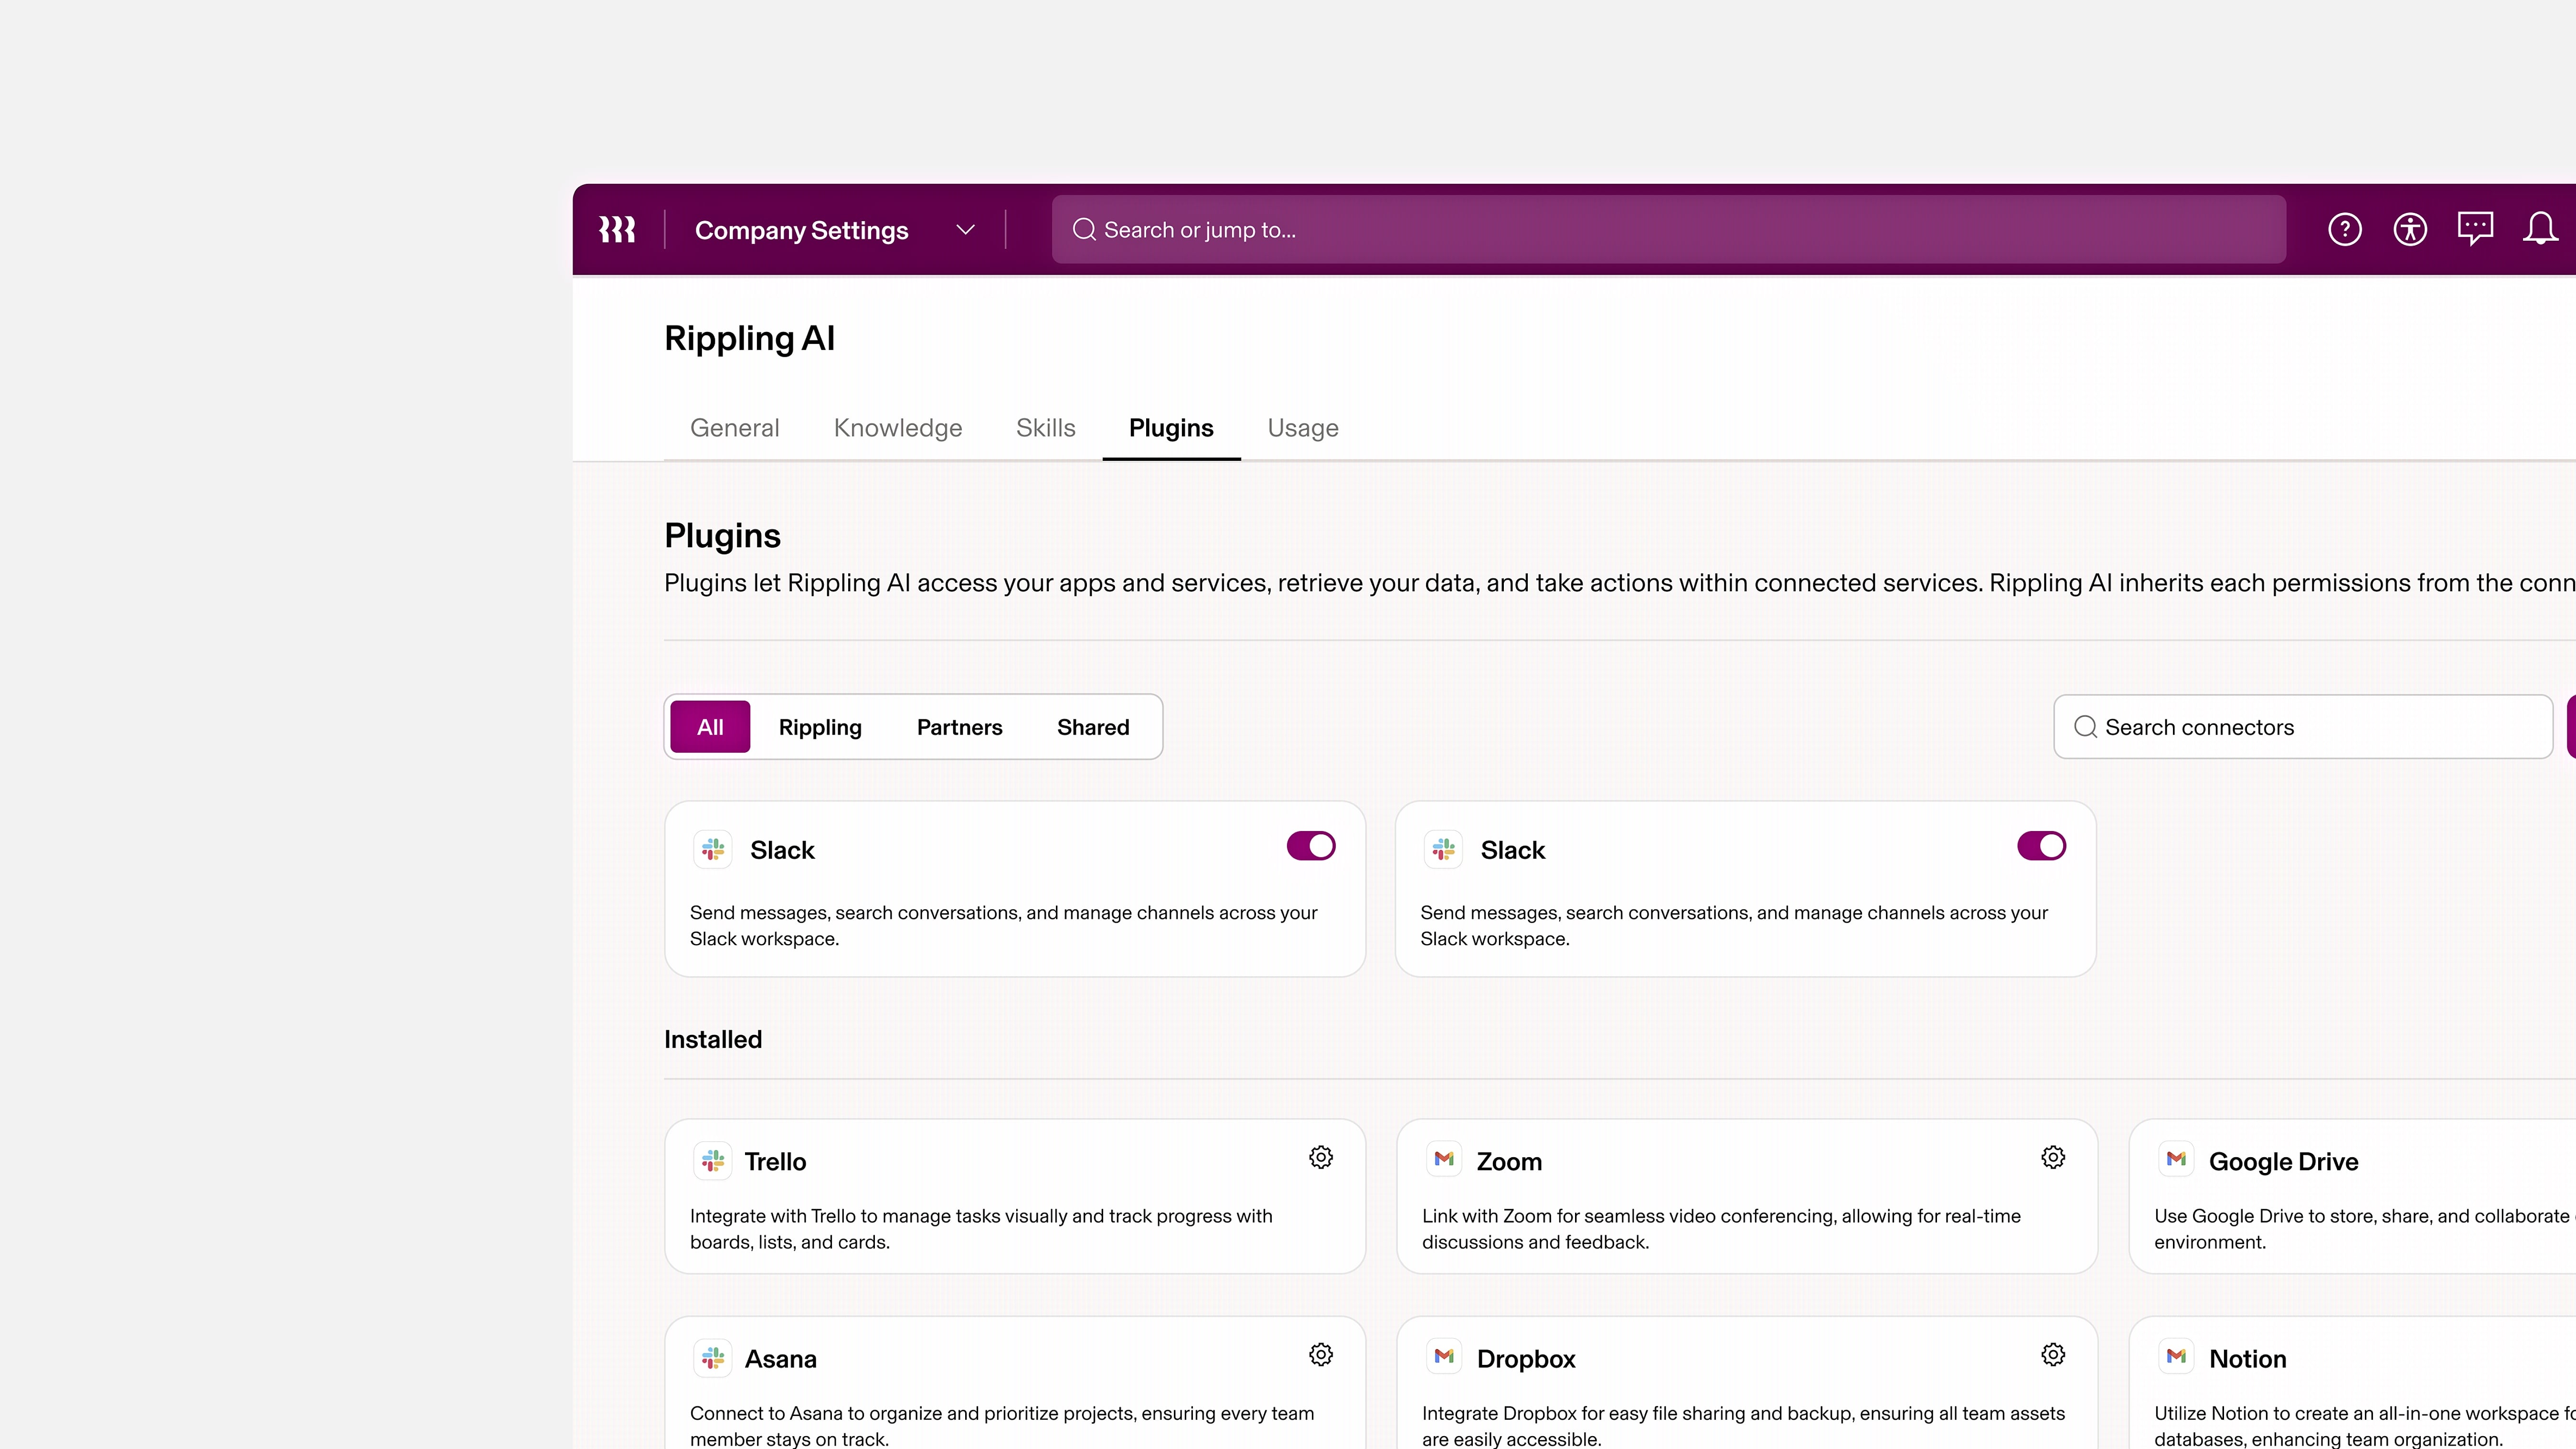Viewport: 2576px width, 1449px height.
Task: Select the Plugins tab
Action: click(1171, 428)
